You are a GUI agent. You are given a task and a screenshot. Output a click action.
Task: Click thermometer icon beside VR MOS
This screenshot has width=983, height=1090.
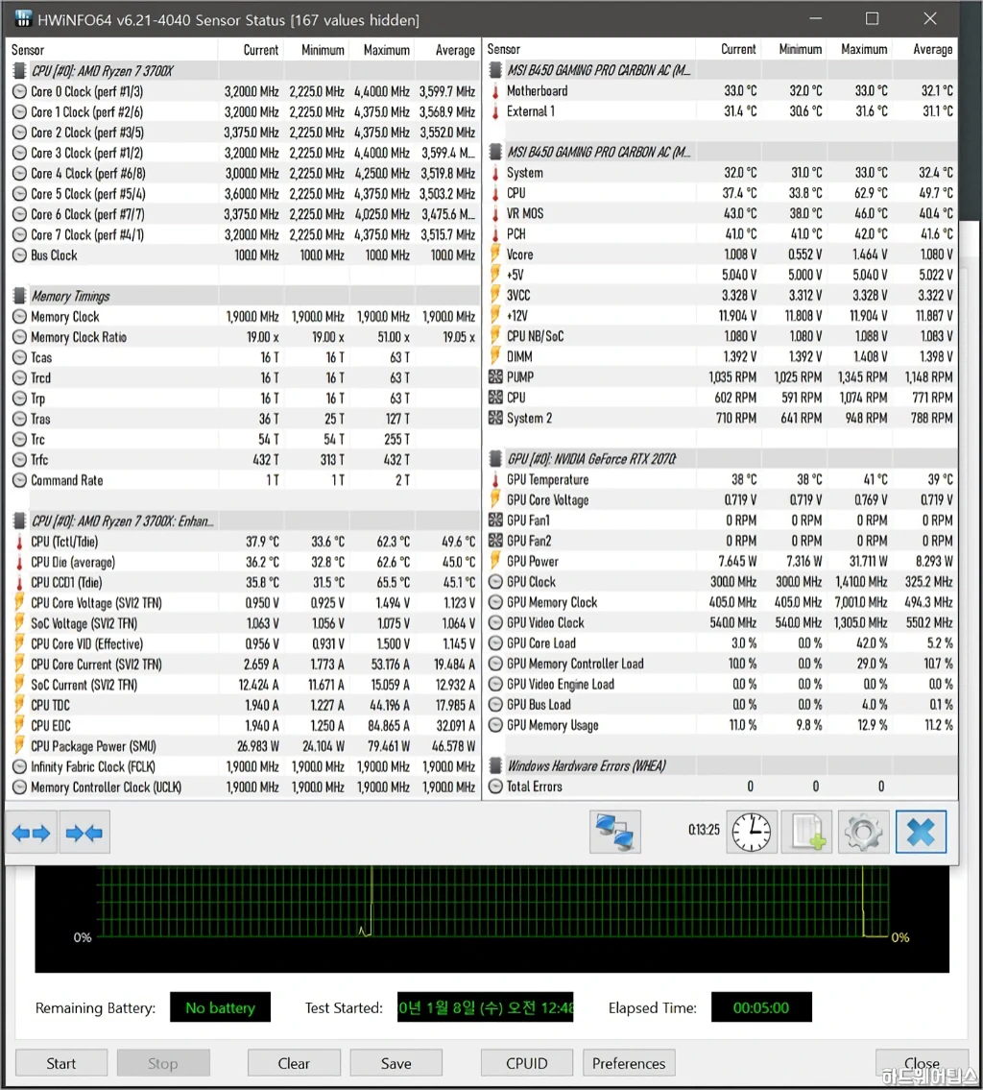tap(495, 213)
